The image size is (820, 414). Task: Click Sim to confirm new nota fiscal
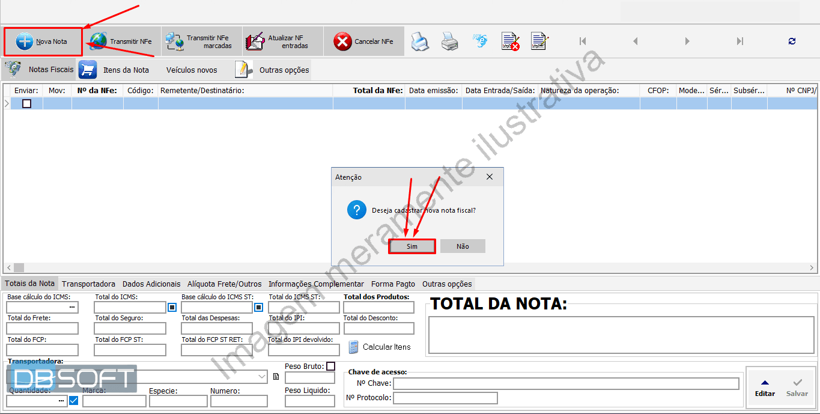click(x=412, y=246)
